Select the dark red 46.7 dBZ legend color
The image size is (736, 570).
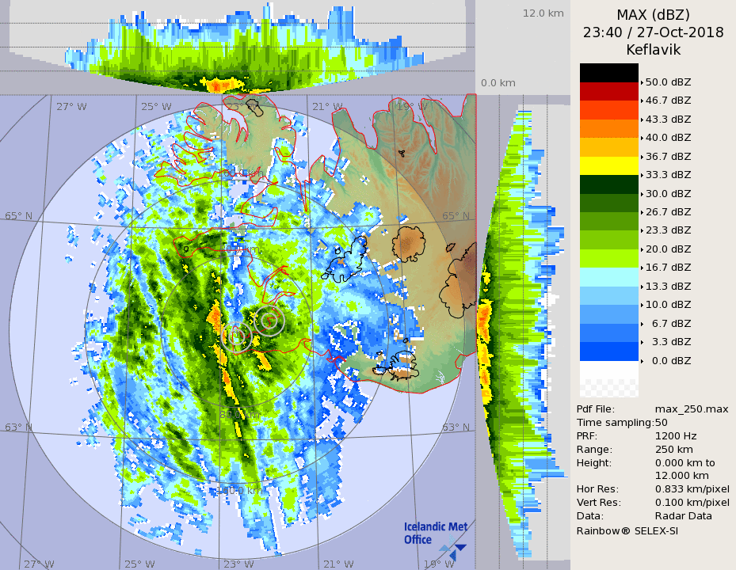coord(608,91)
